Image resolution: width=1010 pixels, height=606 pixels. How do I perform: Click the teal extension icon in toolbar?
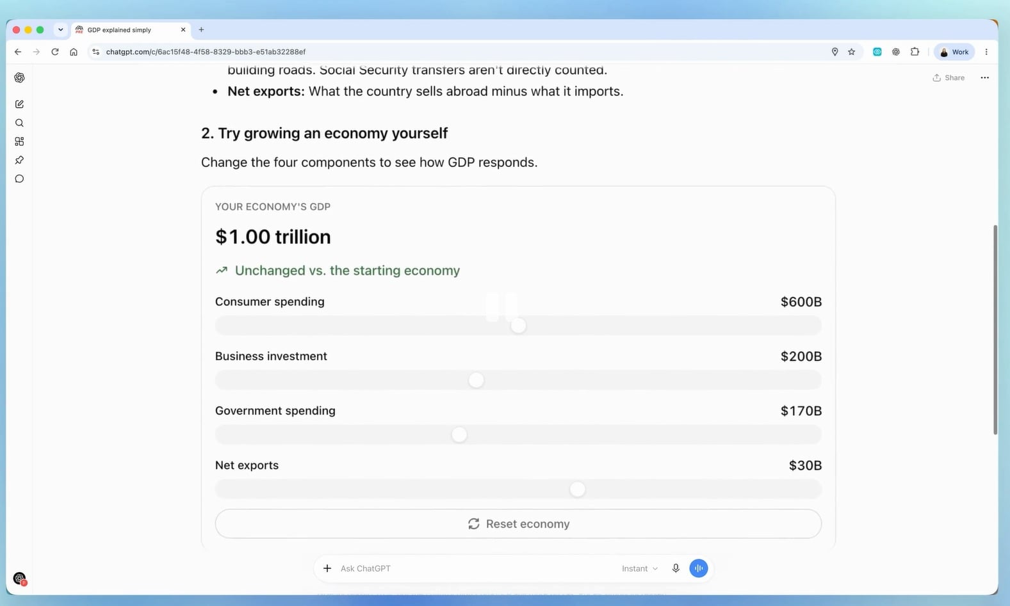click(877, 52)
